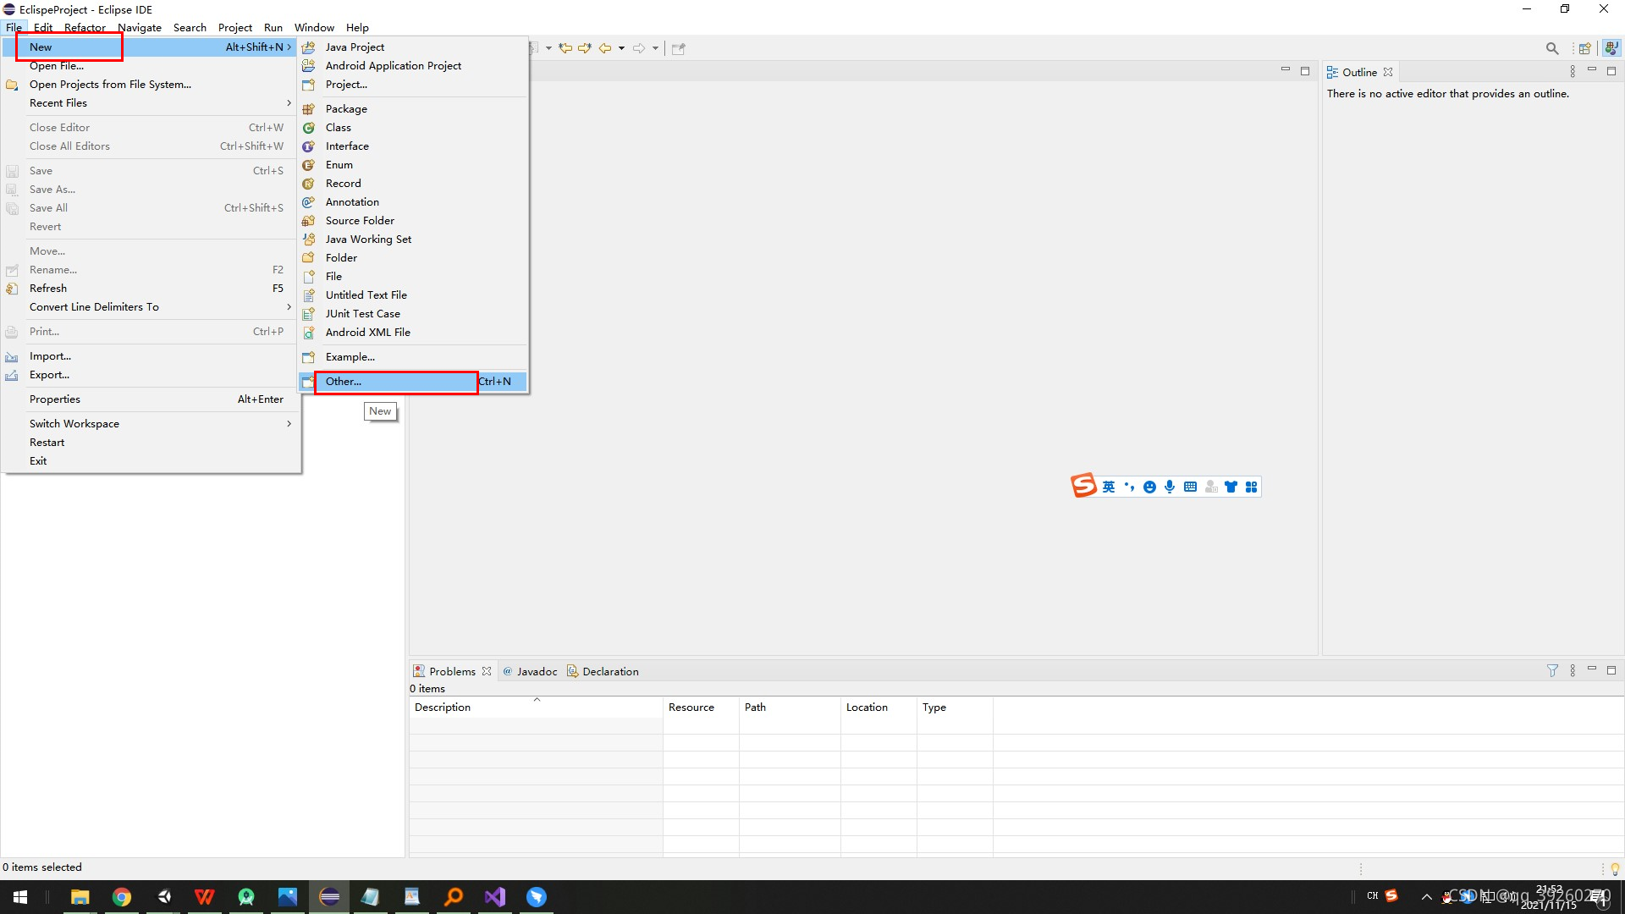Click the Problems view filter icon
Image resolution: width=1625 pixels, height=914 pixels.
[x=1552, y=670]
